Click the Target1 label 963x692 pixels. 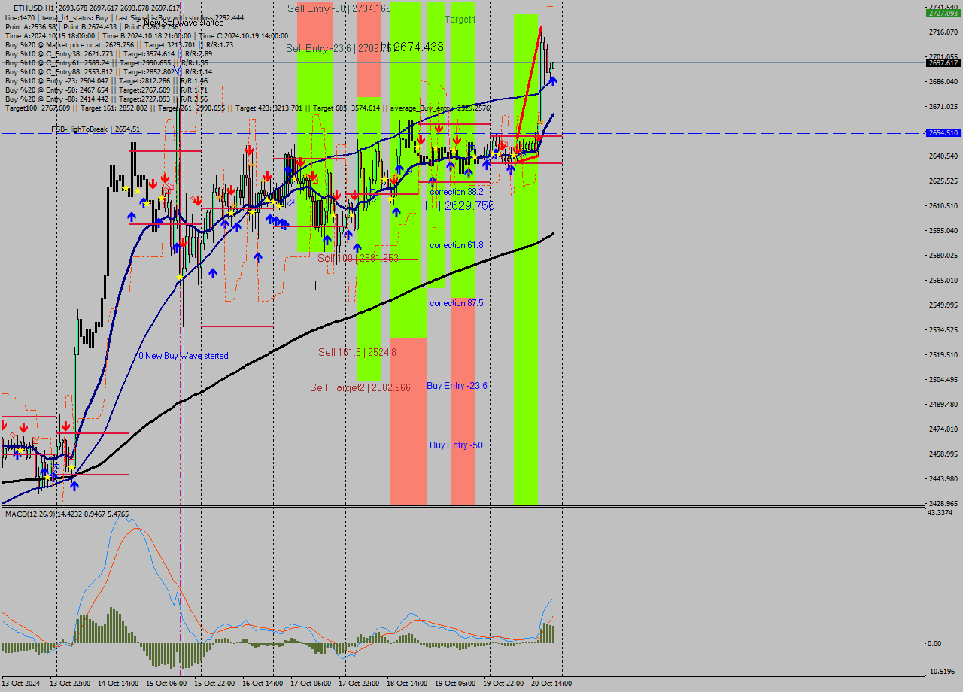click(x=460, y=19)
